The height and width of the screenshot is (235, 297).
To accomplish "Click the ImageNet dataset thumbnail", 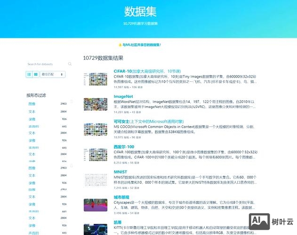I will point(96,104).
